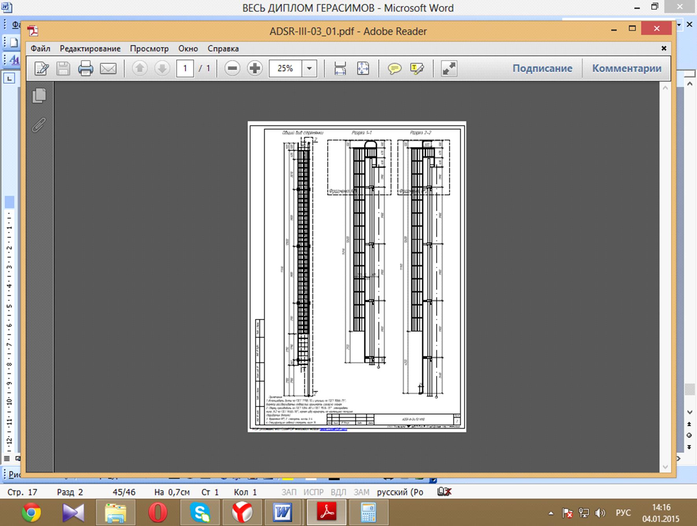Screen dimensions: 697x526
Task: Open the РУС input language selector
Action: click(x=623, y=513)
